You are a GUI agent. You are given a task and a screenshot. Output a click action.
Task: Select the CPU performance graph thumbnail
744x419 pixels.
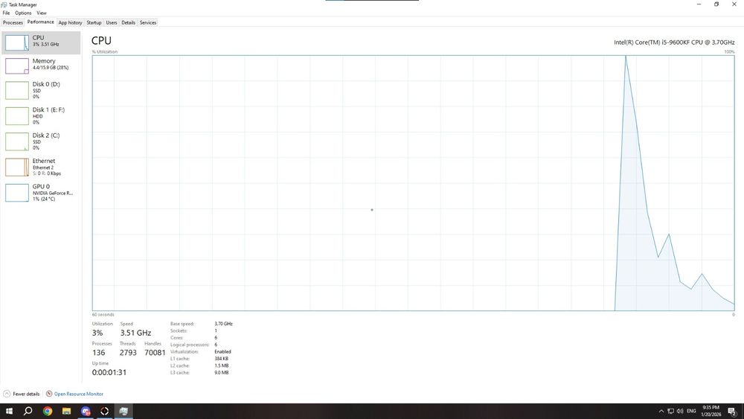17,42
